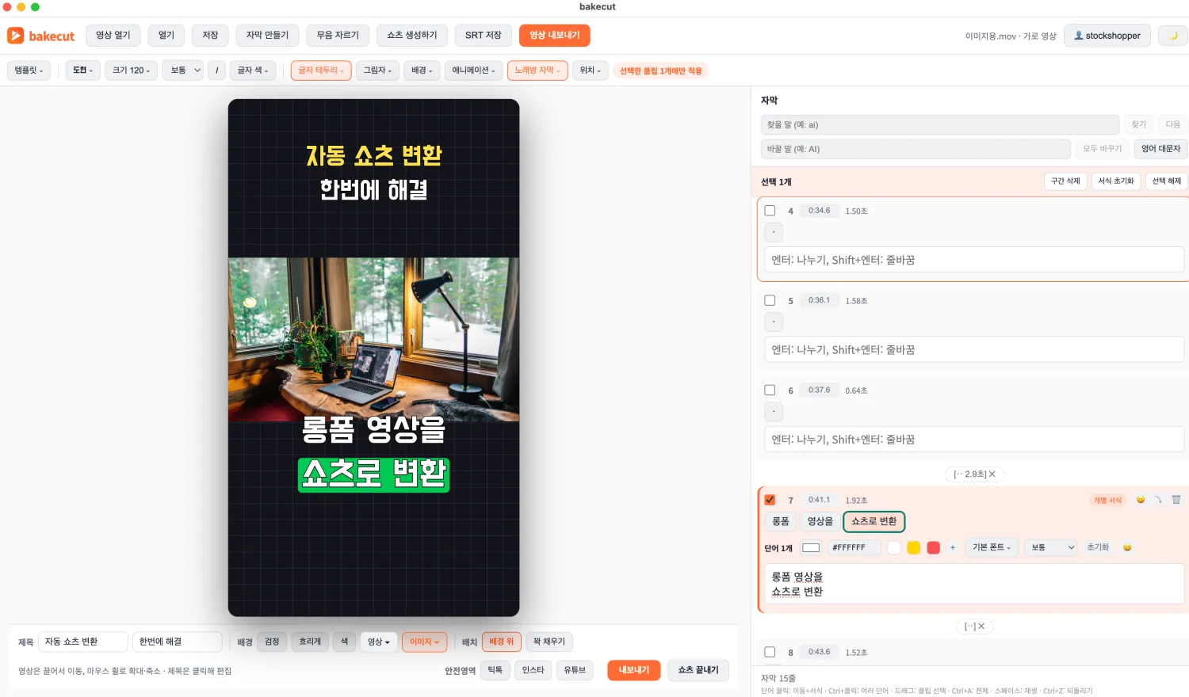Click 영상 내보내기 button
This screenshot has height=697, width=1189.
coord(555,36)
